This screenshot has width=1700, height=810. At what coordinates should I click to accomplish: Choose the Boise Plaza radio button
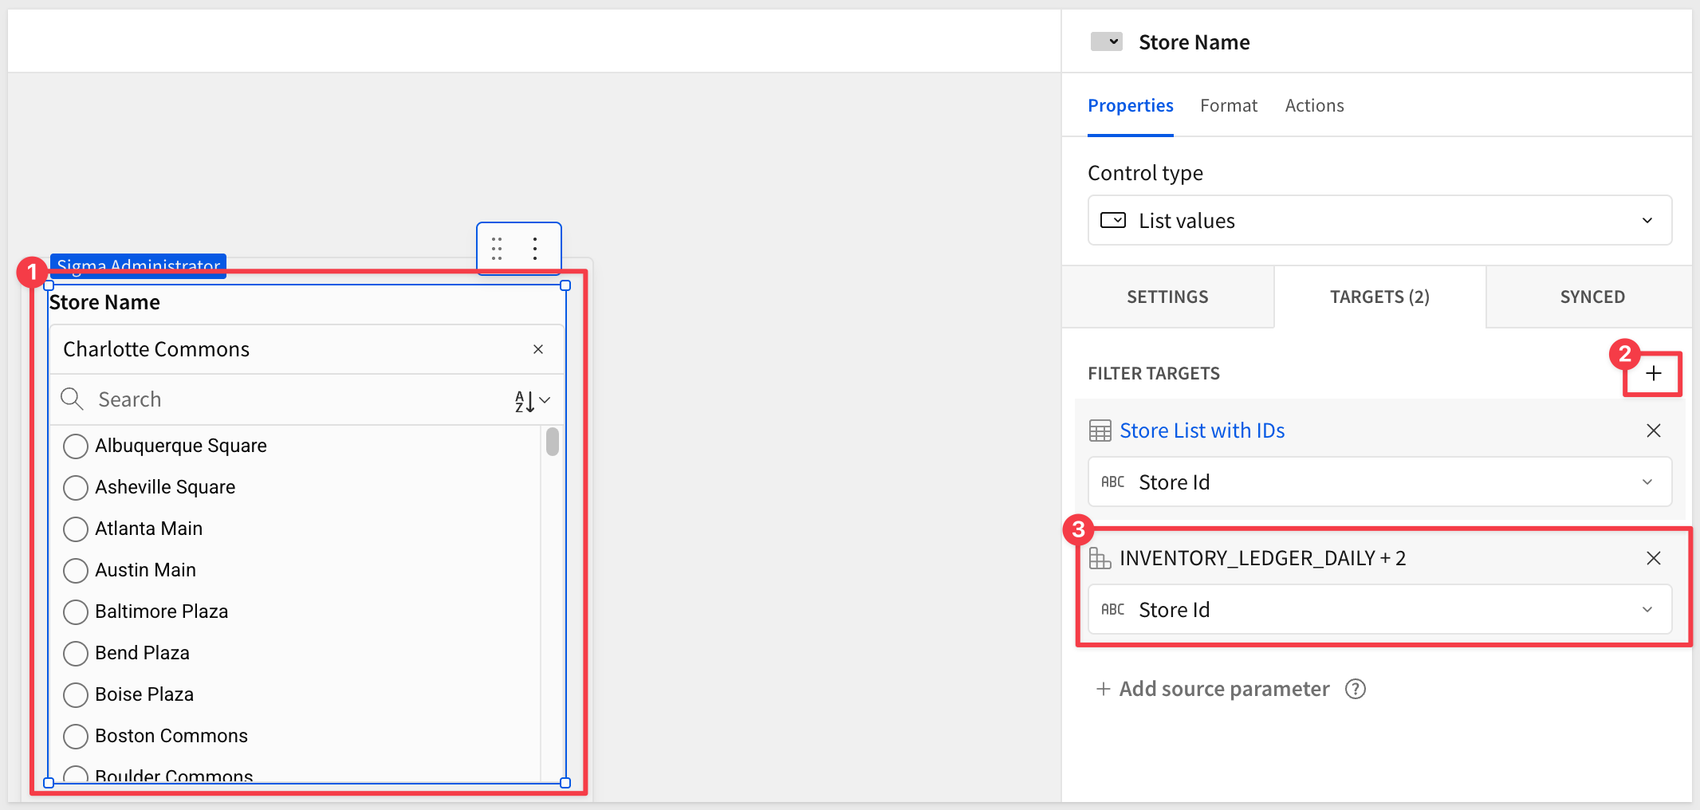coord(76,694)
